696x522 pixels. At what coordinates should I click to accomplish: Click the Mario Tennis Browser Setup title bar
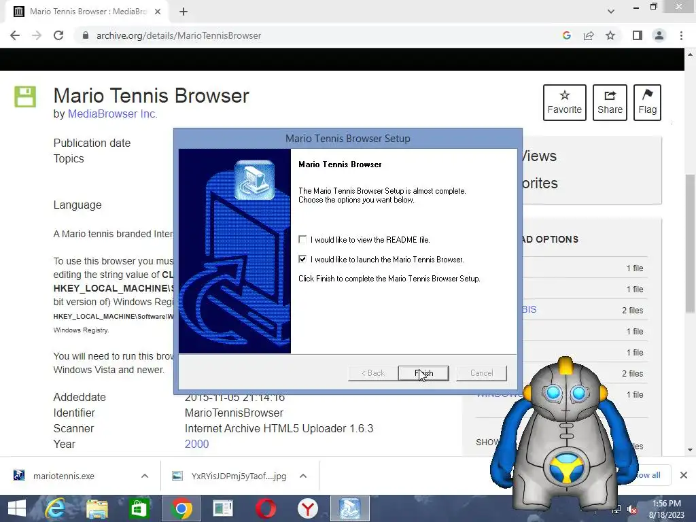pyautogui.click(x=347, y=139)
